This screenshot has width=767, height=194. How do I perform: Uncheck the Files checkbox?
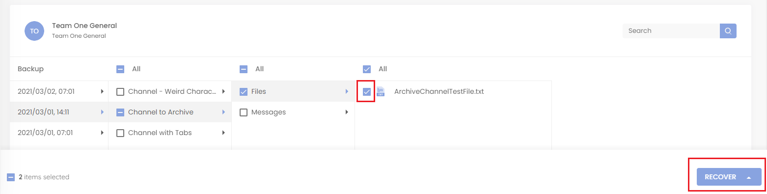(244, 92)
